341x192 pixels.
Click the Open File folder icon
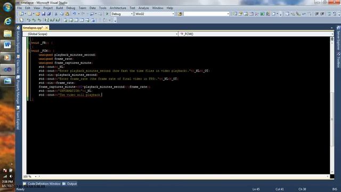pos(38,14)
